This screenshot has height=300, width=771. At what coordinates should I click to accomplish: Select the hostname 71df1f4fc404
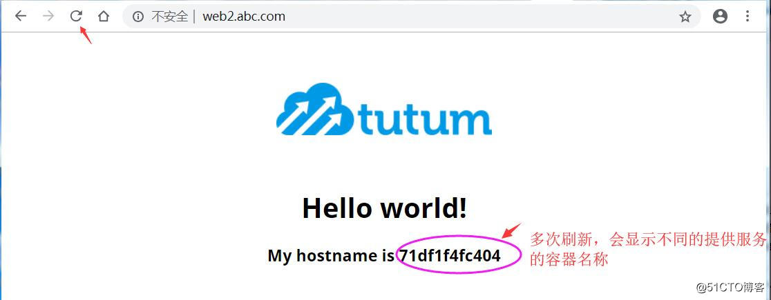450,255
